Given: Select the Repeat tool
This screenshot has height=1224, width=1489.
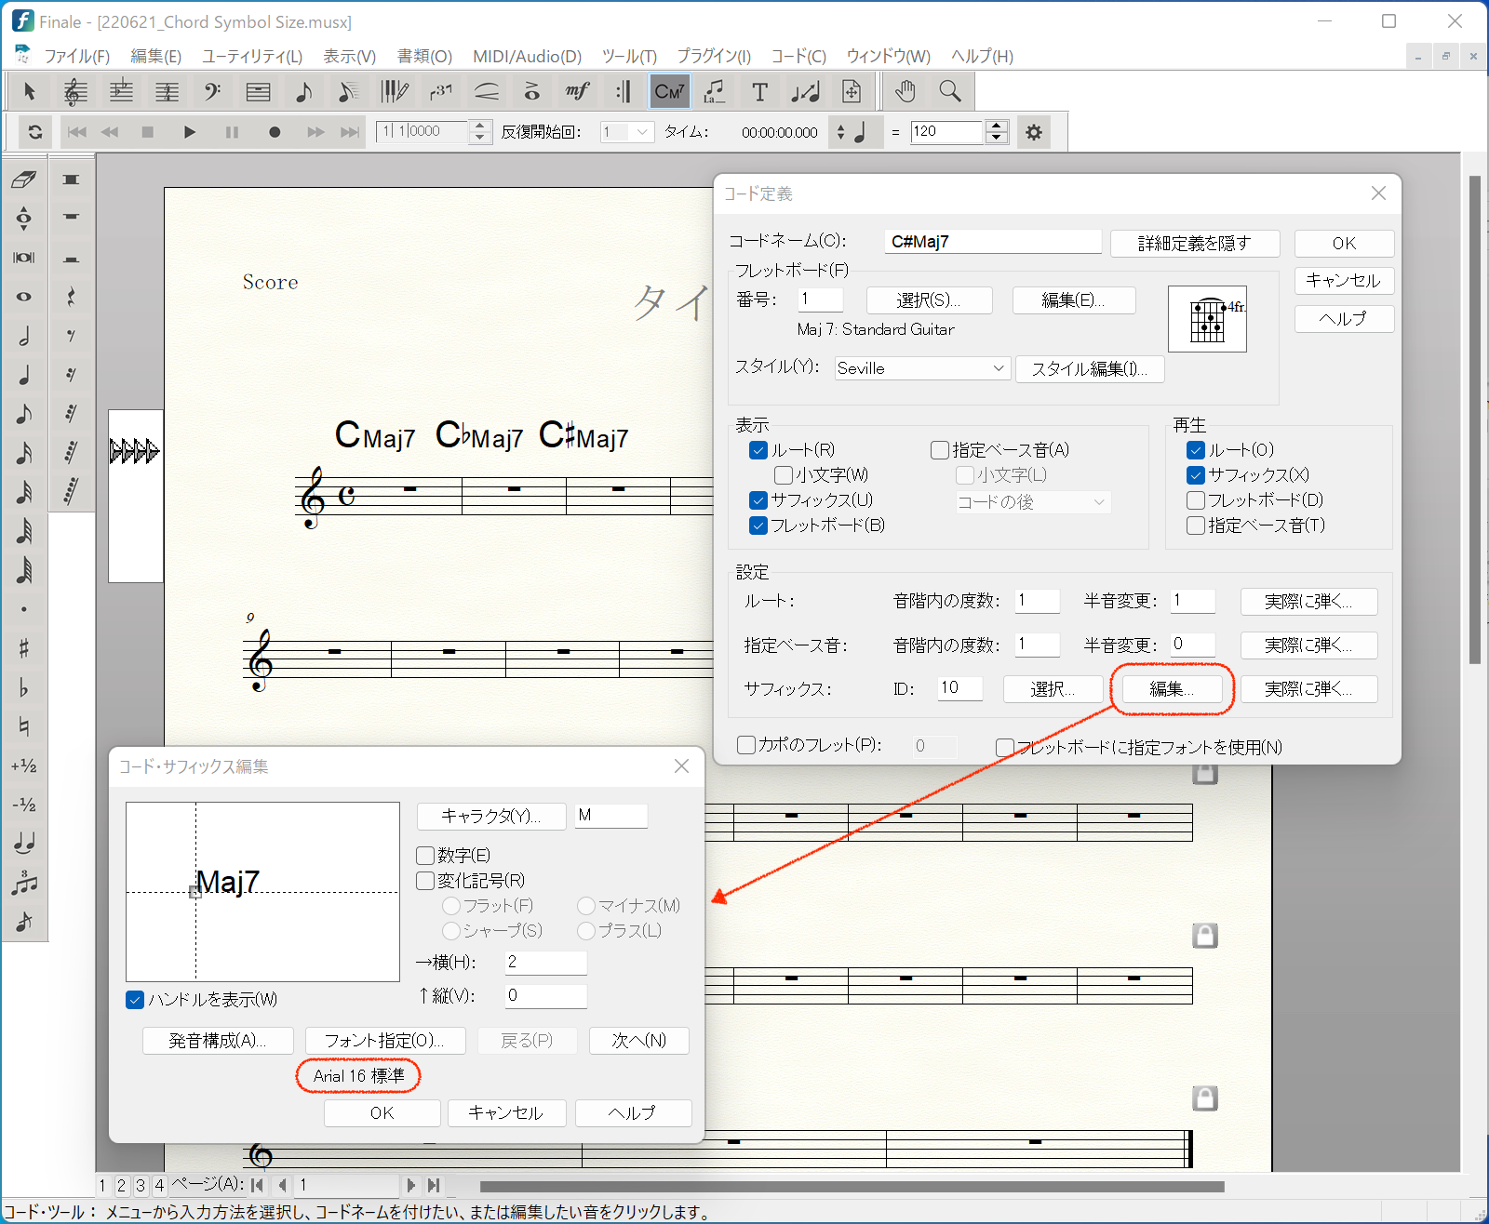Looking at the screenshot, I should pyautogui.click(x=623, y=91).
